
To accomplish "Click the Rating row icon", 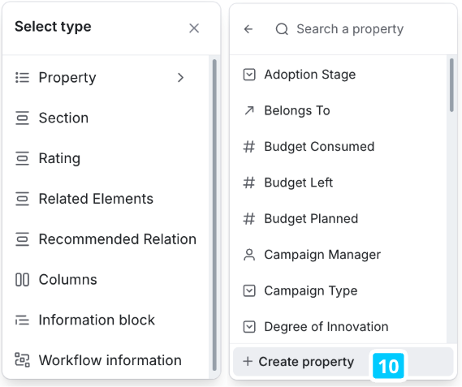I will click(x=23, y=158).
